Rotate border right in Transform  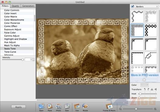click(x=148, y=89)
